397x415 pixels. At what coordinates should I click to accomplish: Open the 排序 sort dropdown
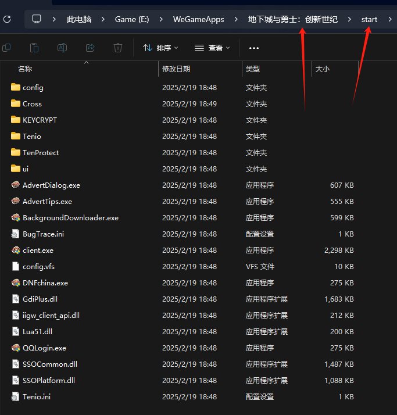pyautogui.click(x=160, y=48)
